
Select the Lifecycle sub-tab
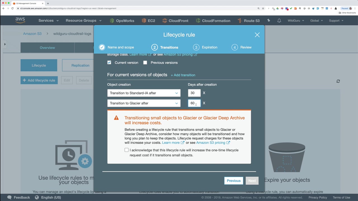[x=39, y=65]
